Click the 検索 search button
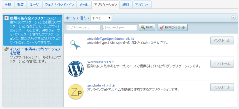The image size is (239, 109). (147, 28)
